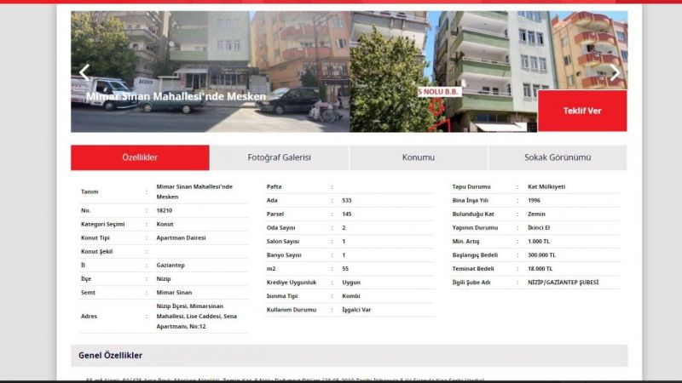This screenshot has height=383, width=682.
Task: Show next photo with right arrow
Action: pyautogui.click(x=615, y=72)
